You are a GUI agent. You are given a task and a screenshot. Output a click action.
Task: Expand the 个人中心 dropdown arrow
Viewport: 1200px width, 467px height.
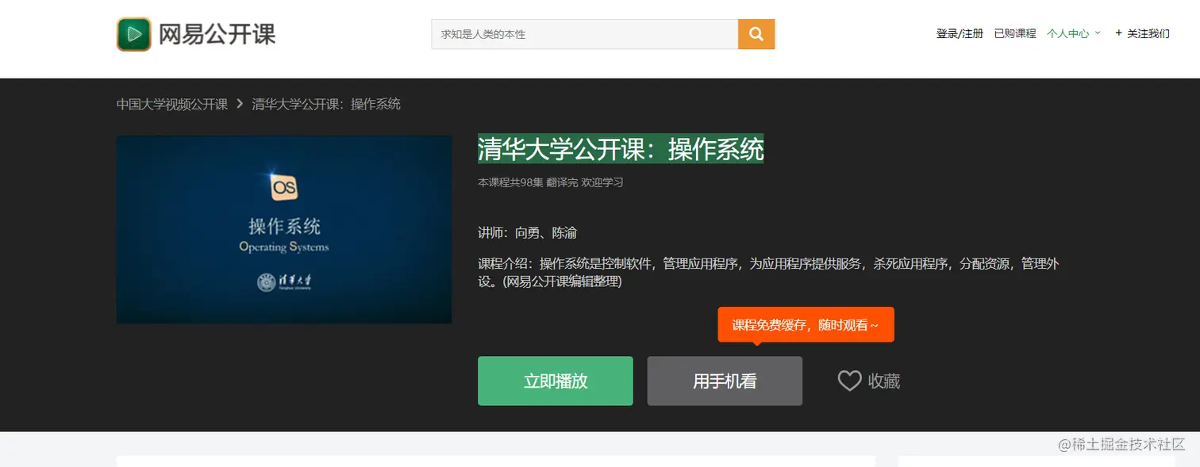click(x=1098, y=33)
